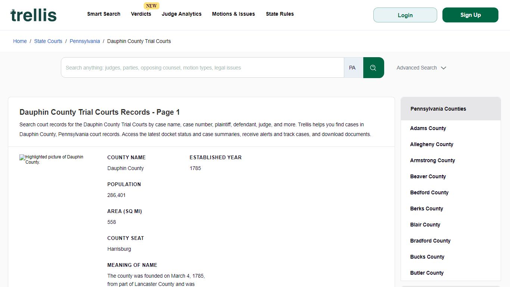Image resolution: width=510 pixels, height=287 pixels.
Task: Open the PA state selector
Action: tap(353, 68)
